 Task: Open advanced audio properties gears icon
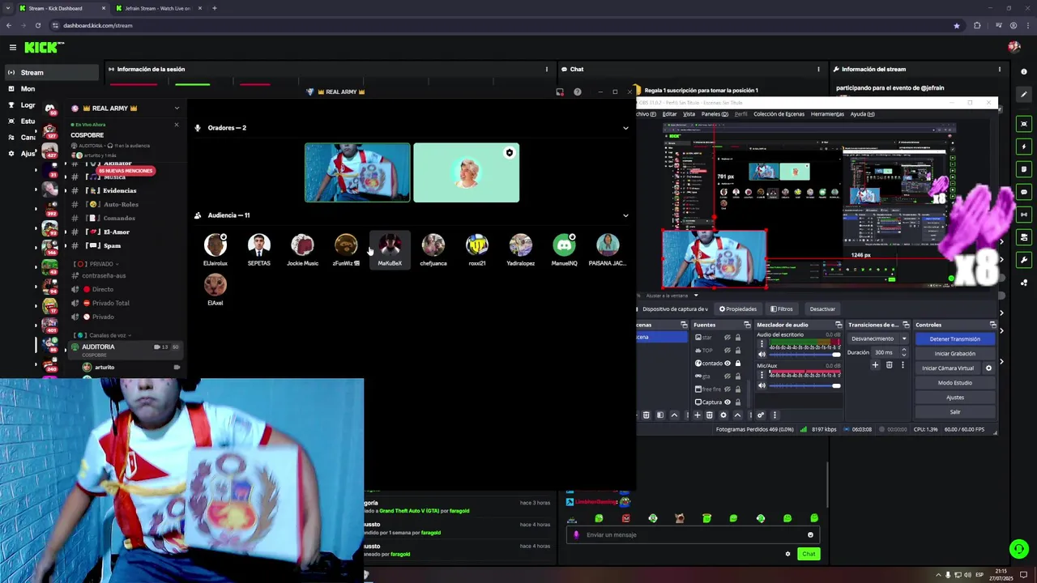click(761, 415)
